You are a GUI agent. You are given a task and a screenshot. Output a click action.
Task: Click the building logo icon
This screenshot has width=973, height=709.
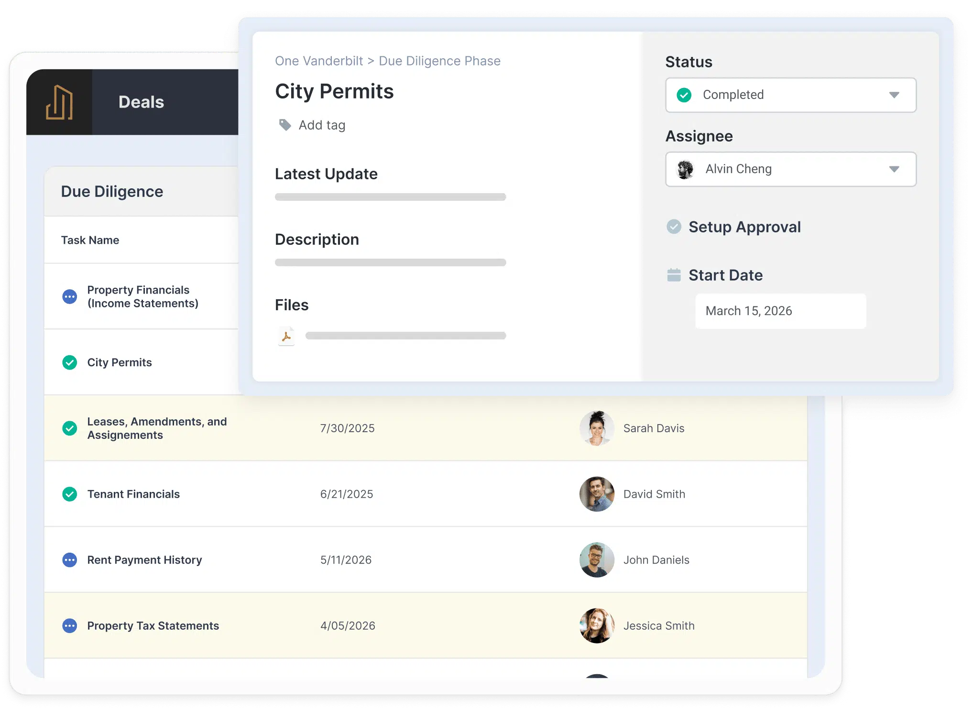point(59,102)
